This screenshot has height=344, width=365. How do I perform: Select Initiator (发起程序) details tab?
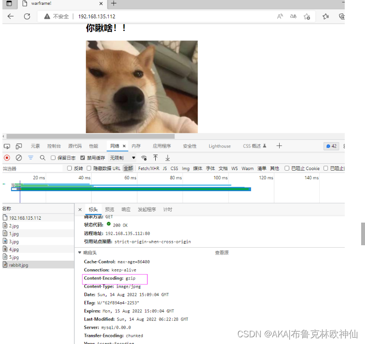click(147, 210)
